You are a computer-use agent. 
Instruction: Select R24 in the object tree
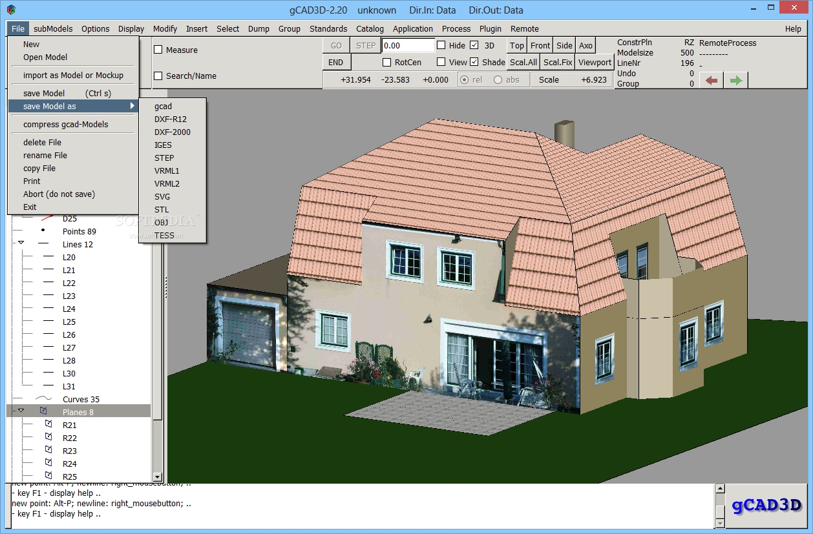pyautogui.click(x=70, y=464)
